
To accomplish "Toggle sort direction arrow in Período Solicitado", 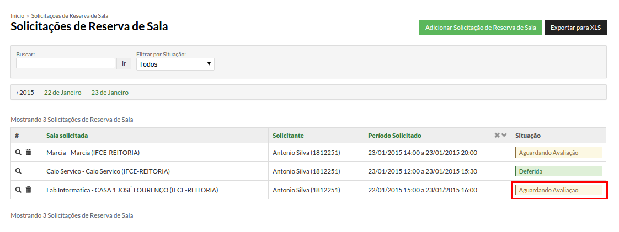I will [x=504, y=136].
